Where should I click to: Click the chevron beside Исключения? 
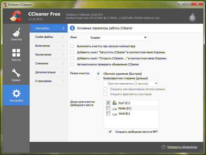[63, 55]
